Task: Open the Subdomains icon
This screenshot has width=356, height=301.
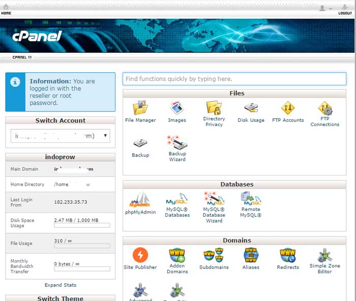Action: pos(214,255)
